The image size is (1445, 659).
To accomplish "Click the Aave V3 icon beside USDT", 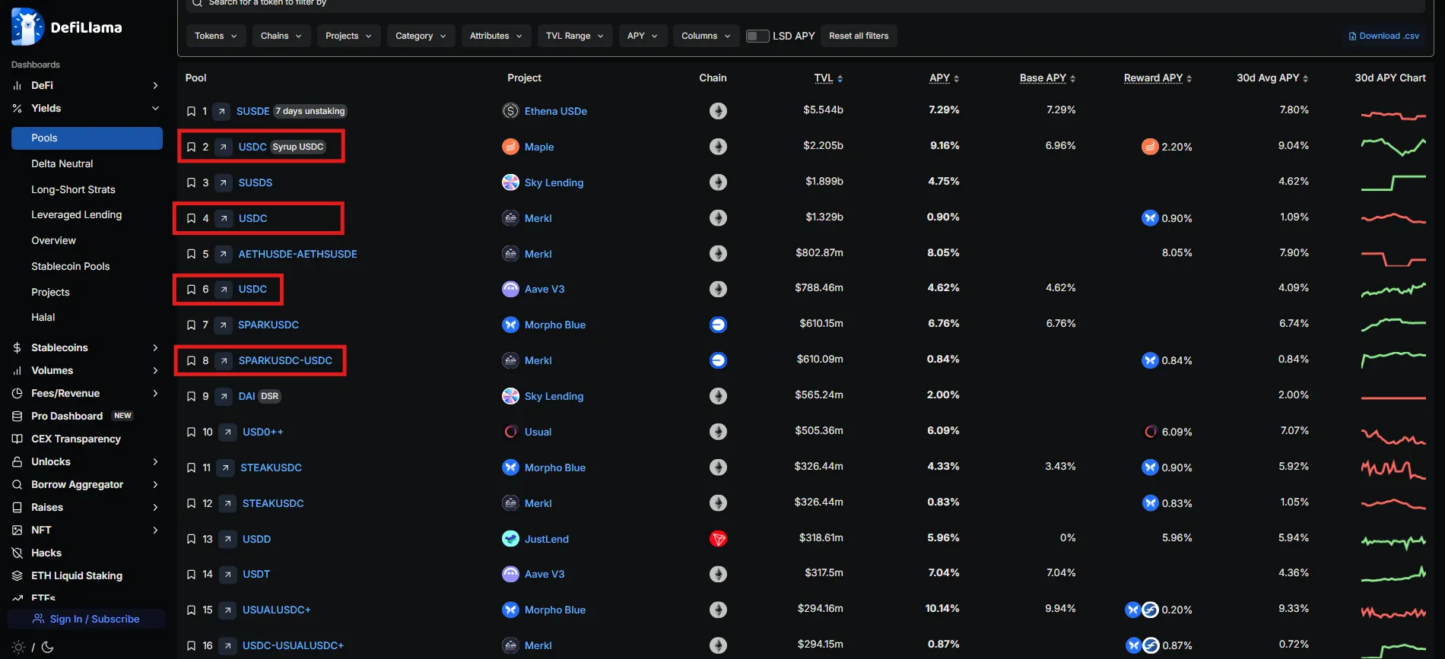I will (x=510, y=574).
